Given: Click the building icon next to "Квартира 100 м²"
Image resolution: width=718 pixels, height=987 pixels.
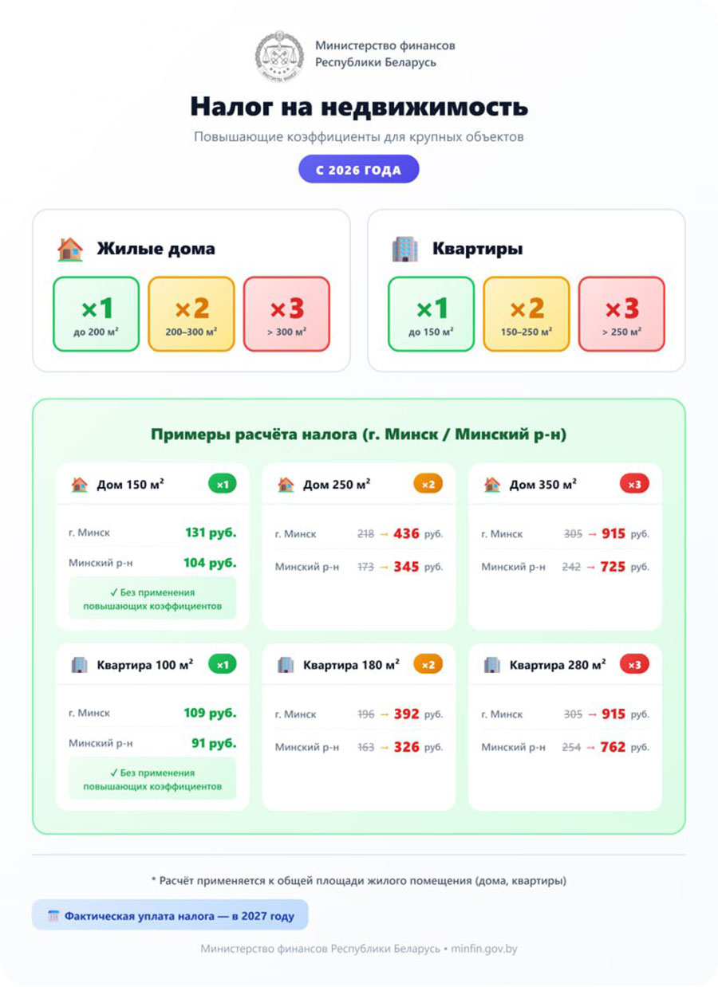Looking at the screenshot, I should [x=79, y=664].
